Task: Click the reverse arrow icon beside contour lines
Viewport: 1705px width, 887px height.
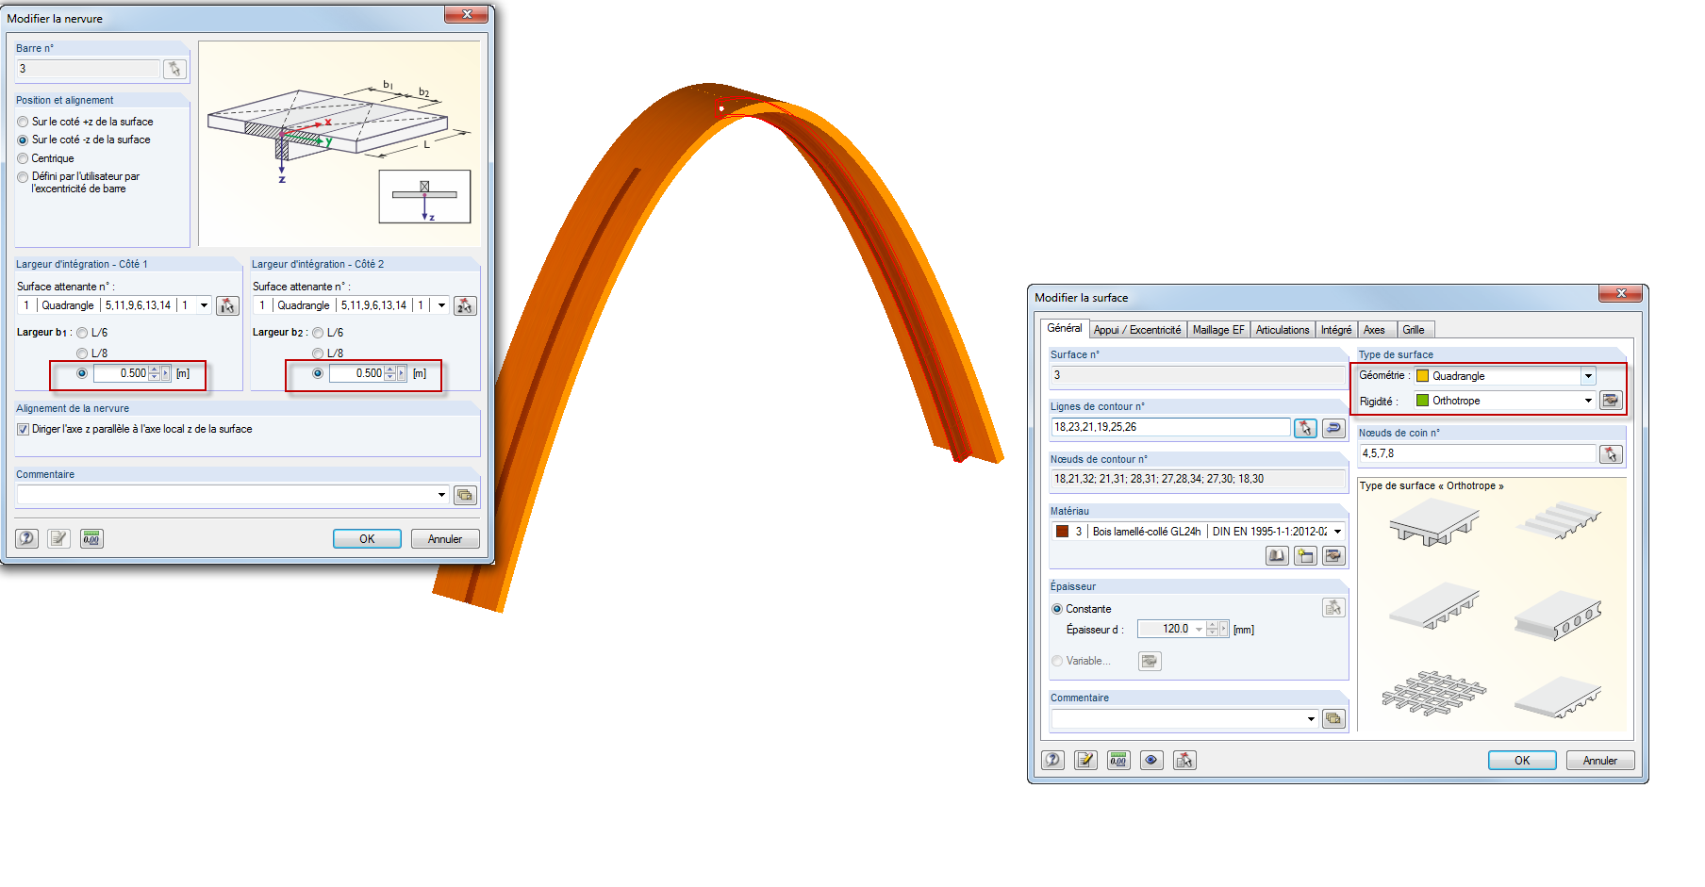Action: click(1333, 428)
